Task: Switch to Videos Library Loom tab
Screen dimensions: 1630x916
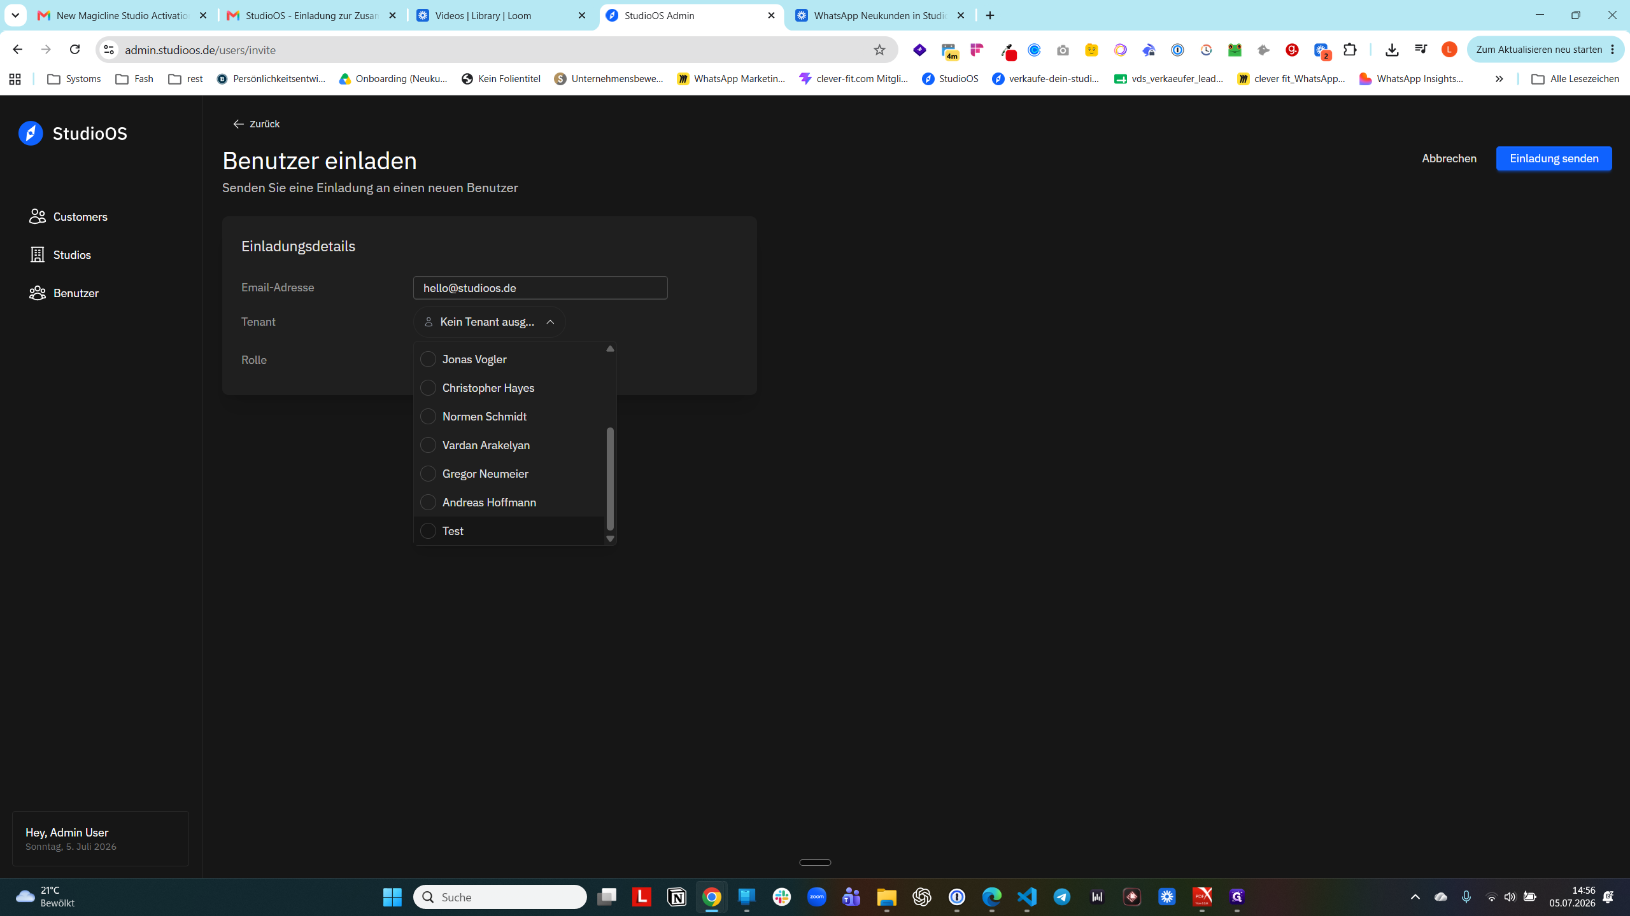Action: click(502, 15)
